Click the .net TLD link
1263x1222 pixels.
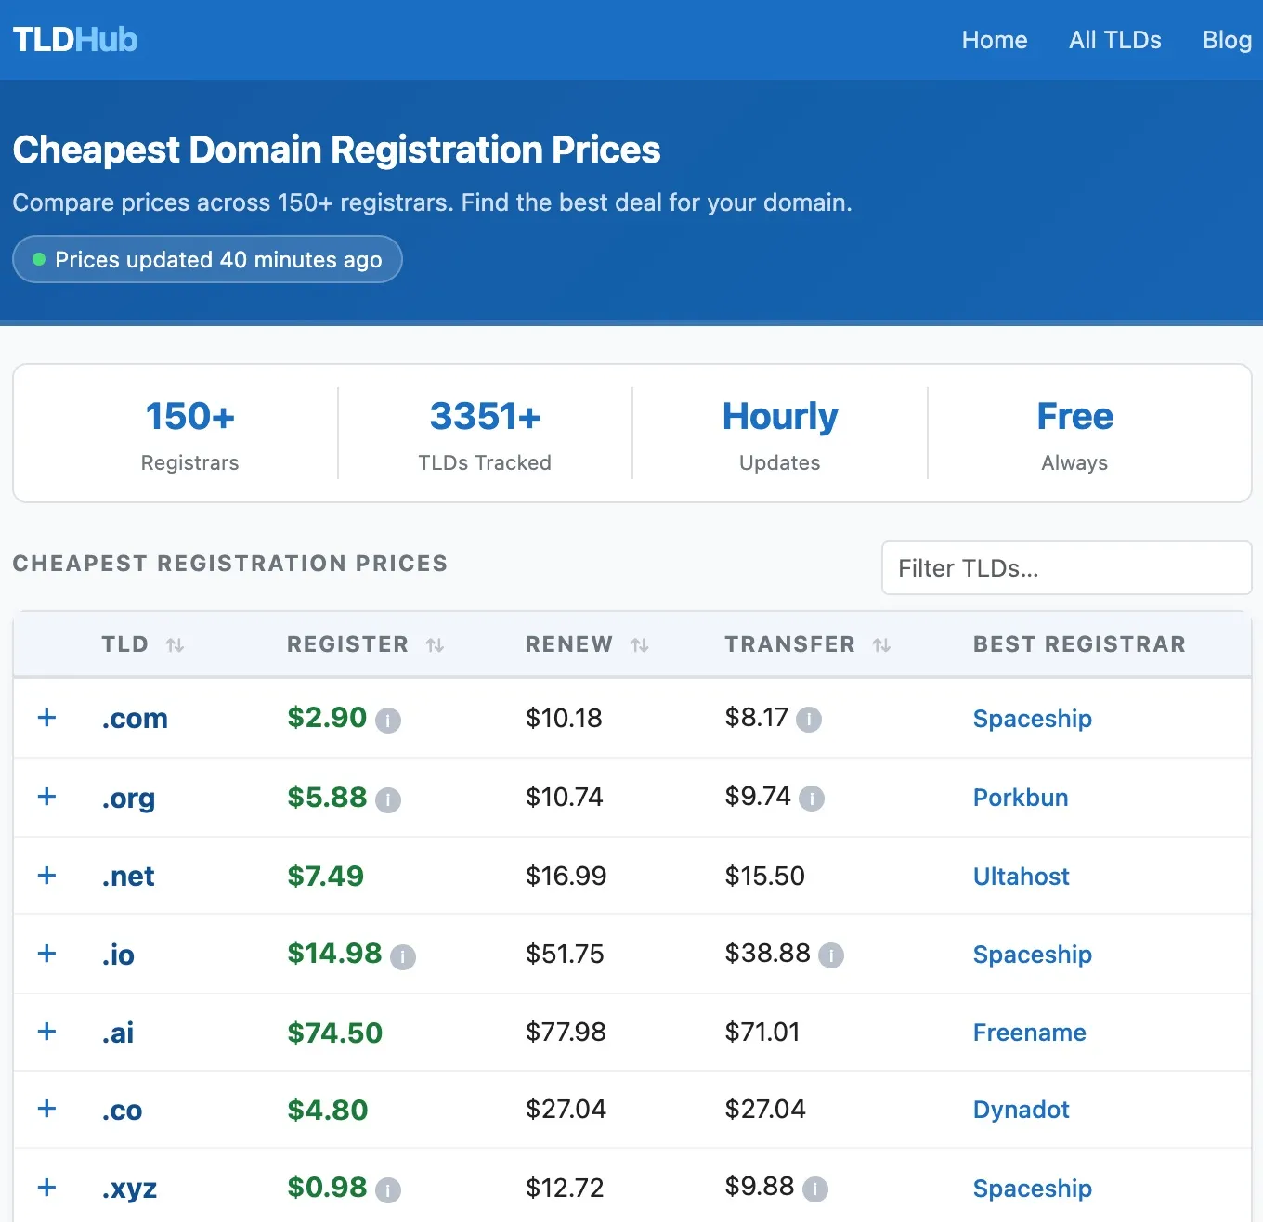(128, 877)
